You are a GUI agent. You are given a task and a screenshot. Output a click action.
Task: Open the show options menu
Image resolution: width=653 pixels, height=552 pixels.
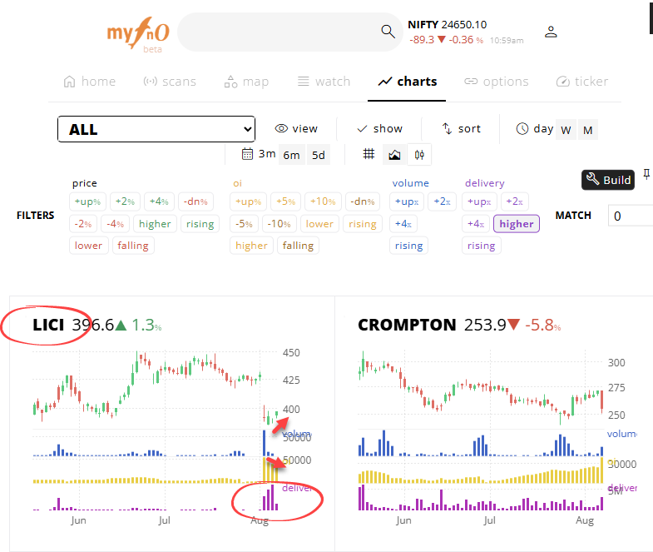[x=379, y=129]
